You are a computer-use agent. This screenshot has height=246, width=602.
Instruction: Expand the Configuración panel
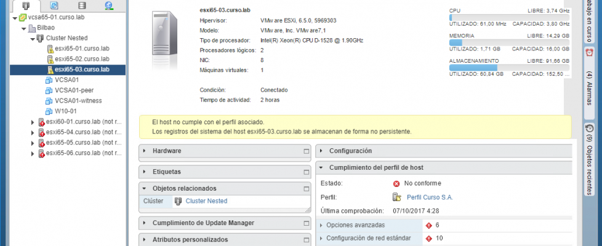(321, 151)
